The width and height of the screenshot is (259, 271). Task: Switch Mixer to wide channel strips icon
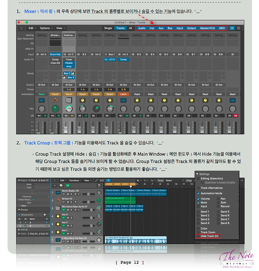pyautogui.click(x=238, y=28)
